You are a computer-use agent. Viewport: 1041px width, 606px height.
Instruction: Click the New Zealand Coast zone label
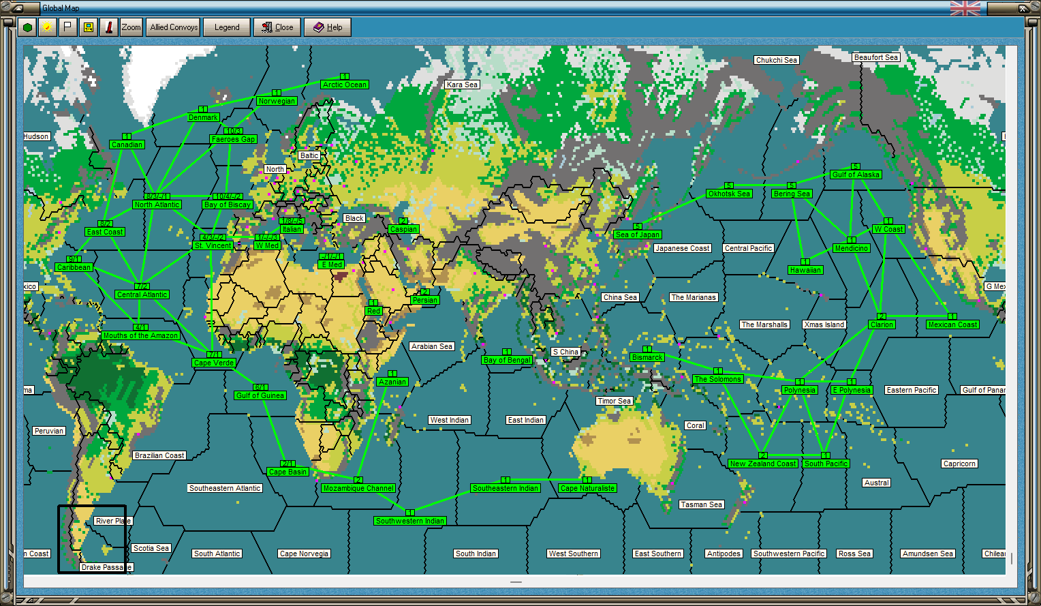click(x=763, y=464)
